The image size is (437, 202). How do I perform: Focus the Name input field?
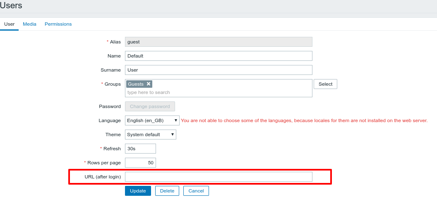pyautogui.click(x=218, y=56)
